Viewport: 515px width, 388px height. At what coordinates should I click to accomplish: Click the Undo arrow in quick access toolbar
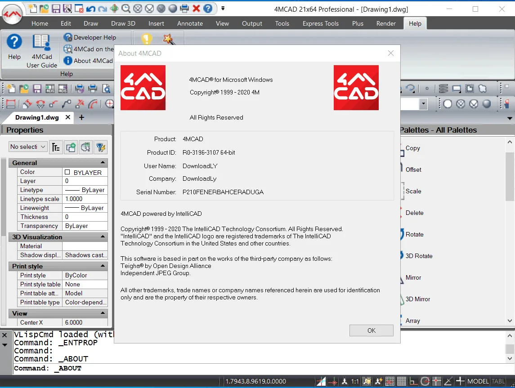pyautogui.click(x=91, y=9)
